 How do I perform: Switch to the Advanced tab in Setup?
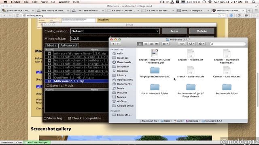click(x=68, y=46)
